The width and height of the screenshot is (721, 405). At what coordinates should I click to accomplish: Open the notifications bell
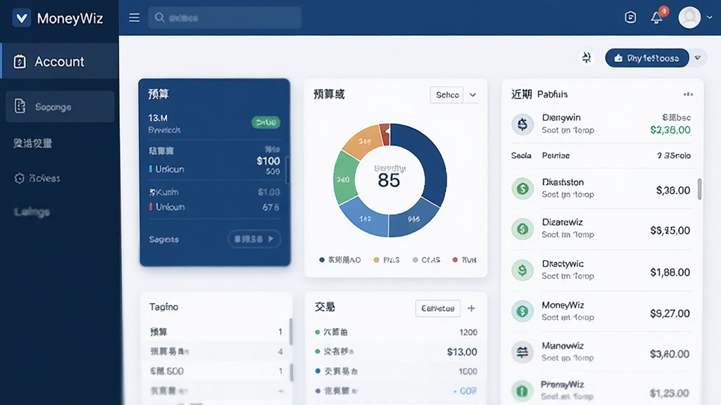point(657,18)
